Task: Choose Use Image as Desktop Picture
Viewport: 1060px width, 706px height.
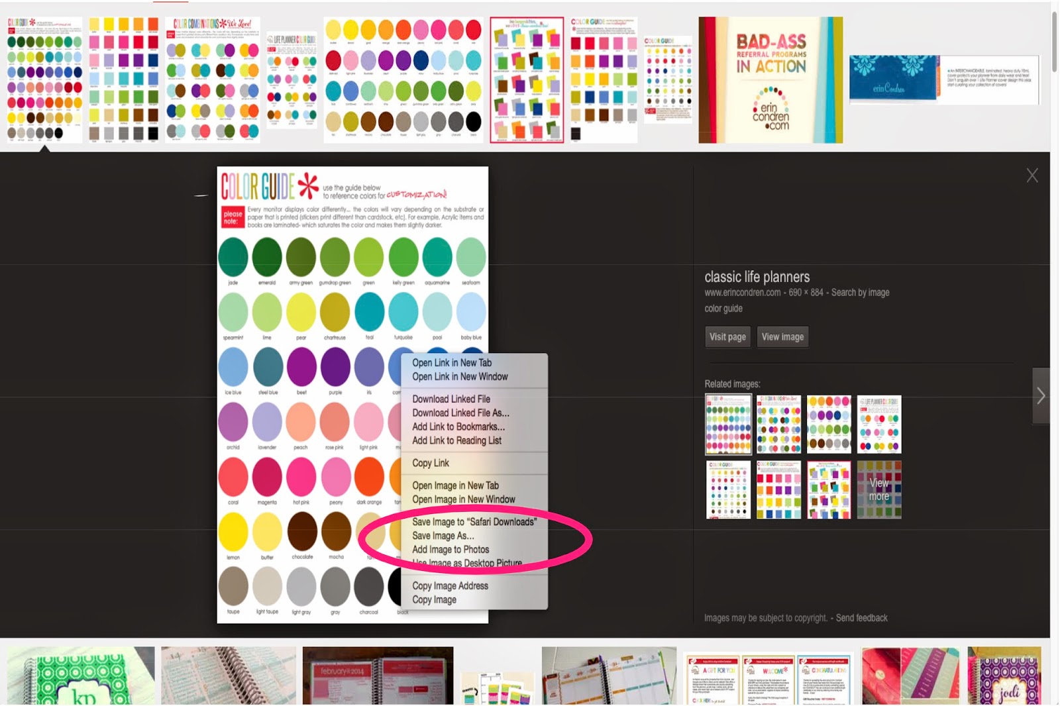Action: [466, 563]
